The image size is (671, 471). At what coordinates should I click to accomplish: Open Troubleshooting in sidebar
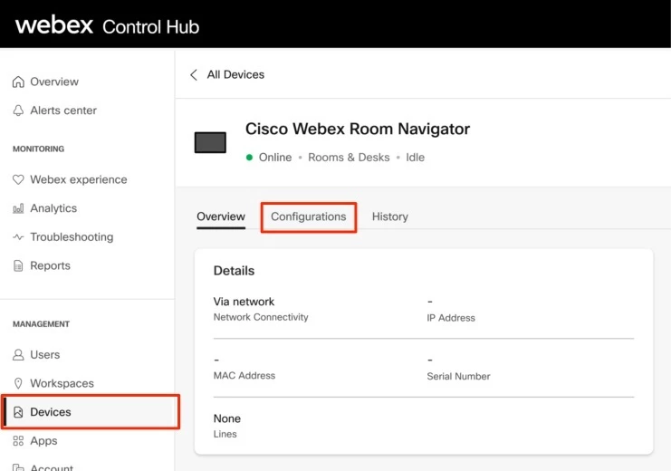[72, 237]
